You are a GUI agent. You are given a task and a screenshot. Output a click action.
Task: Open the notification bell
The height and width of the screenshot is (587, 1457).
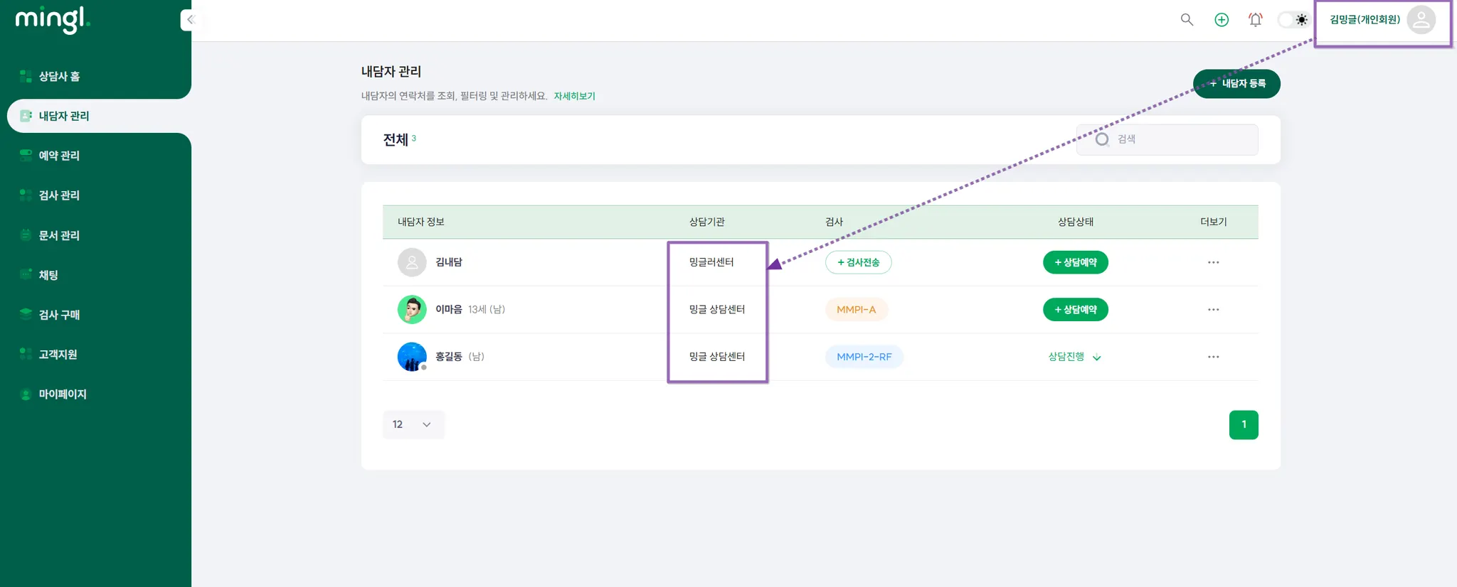1256,20
